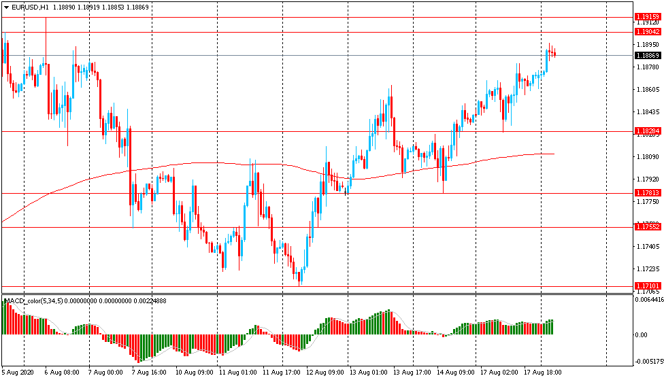Select the 1.17552 red level label
The image size is (664, 380).
click(x=648, y=227)
